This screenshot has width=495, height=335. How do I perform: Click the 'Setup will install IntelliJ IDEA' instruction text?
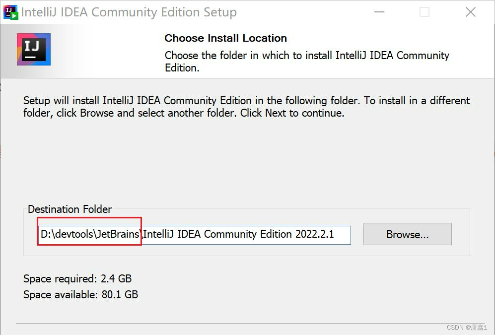click(x=246, y=107)
